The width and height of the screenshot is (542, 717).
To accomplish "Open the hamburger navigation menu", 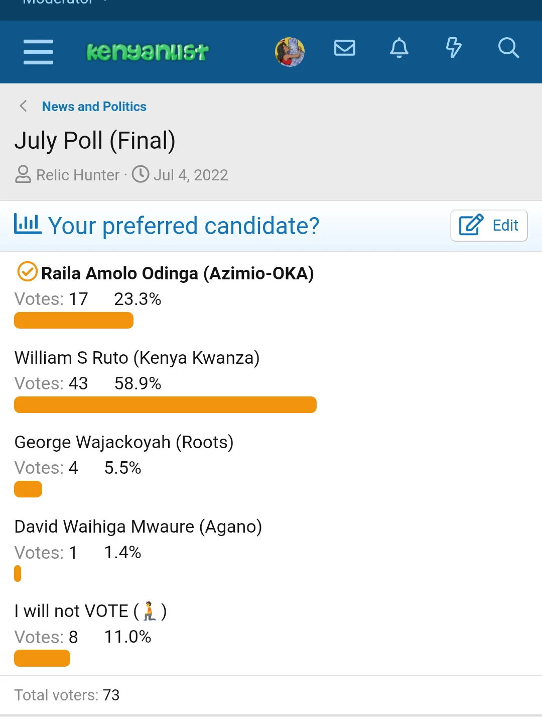I will pos(38,52).
